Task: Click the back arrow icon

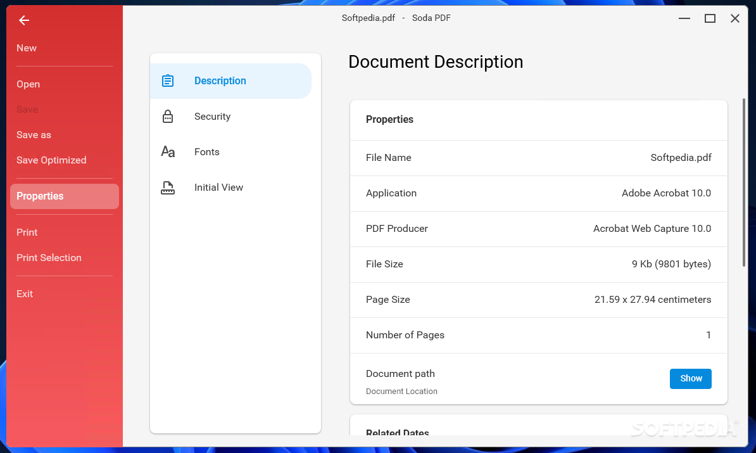Action: click(x=24, y=20)
